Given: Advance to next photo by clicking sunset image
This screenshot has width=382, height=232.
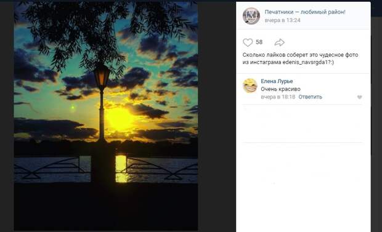Looking at the screenshot, I should click(x=106, y=116).
